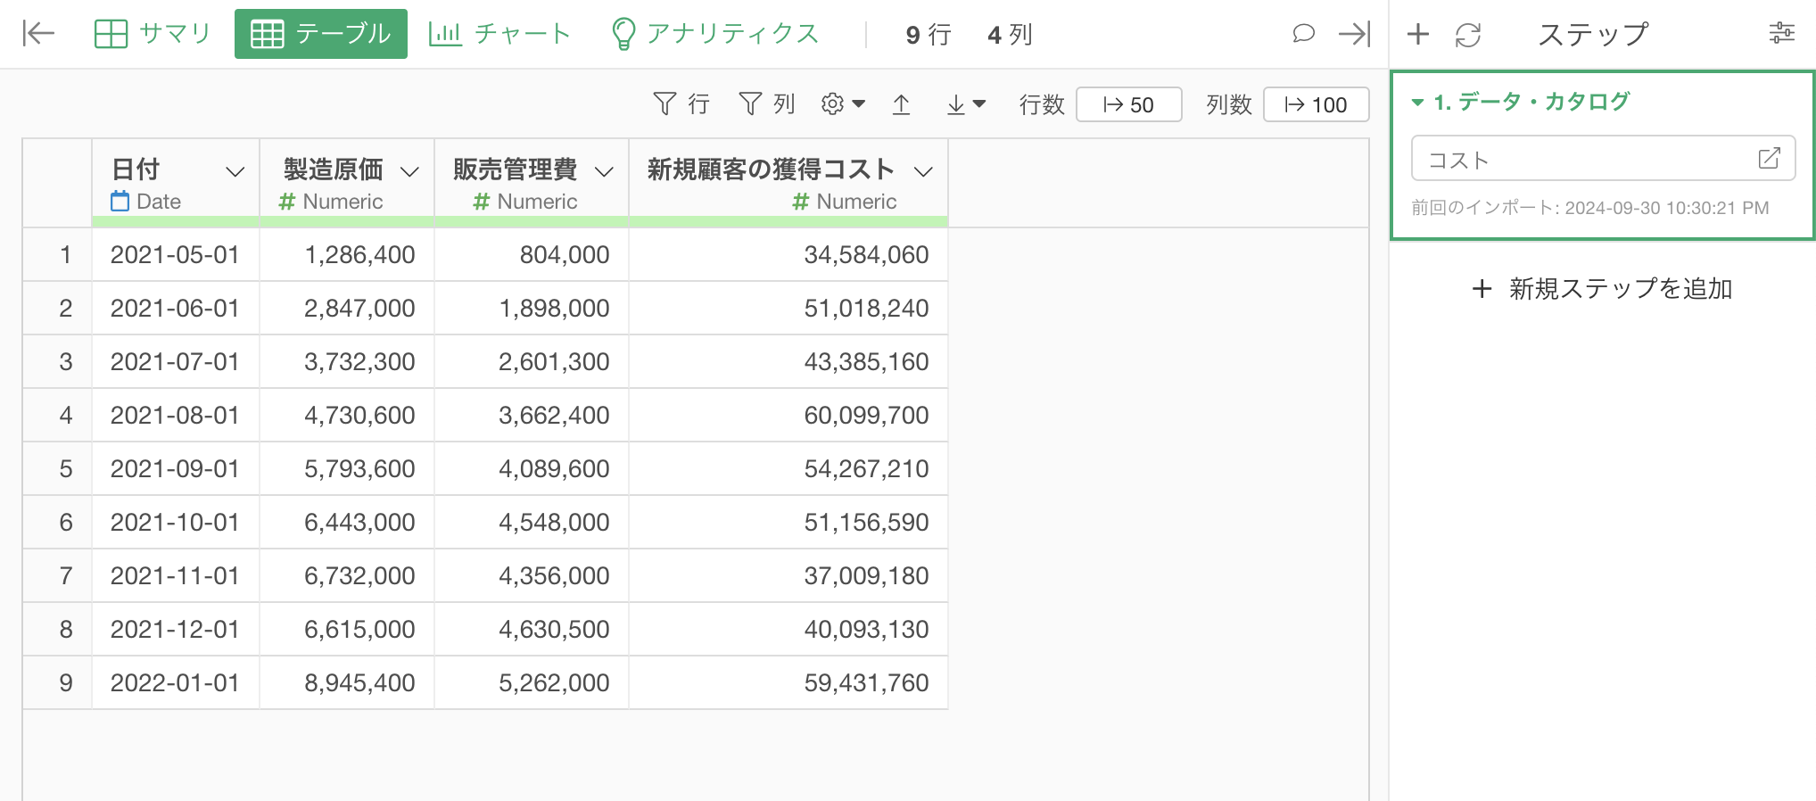1816x801 pixels.
Task: Select the cell 2,601,300
Action: point(532,362)
